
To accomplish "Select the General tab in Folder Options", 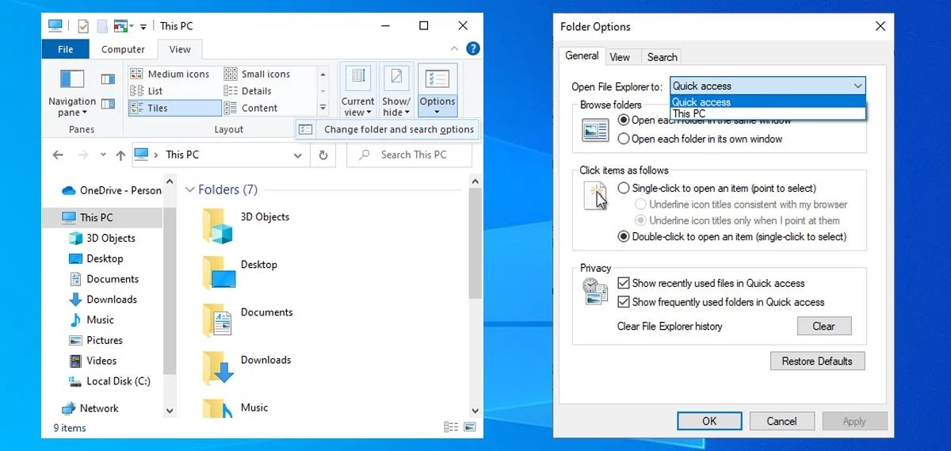I will [582, 55].
